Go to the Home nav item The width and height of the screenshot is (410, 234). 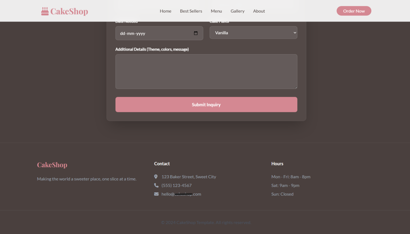point(165,11)
